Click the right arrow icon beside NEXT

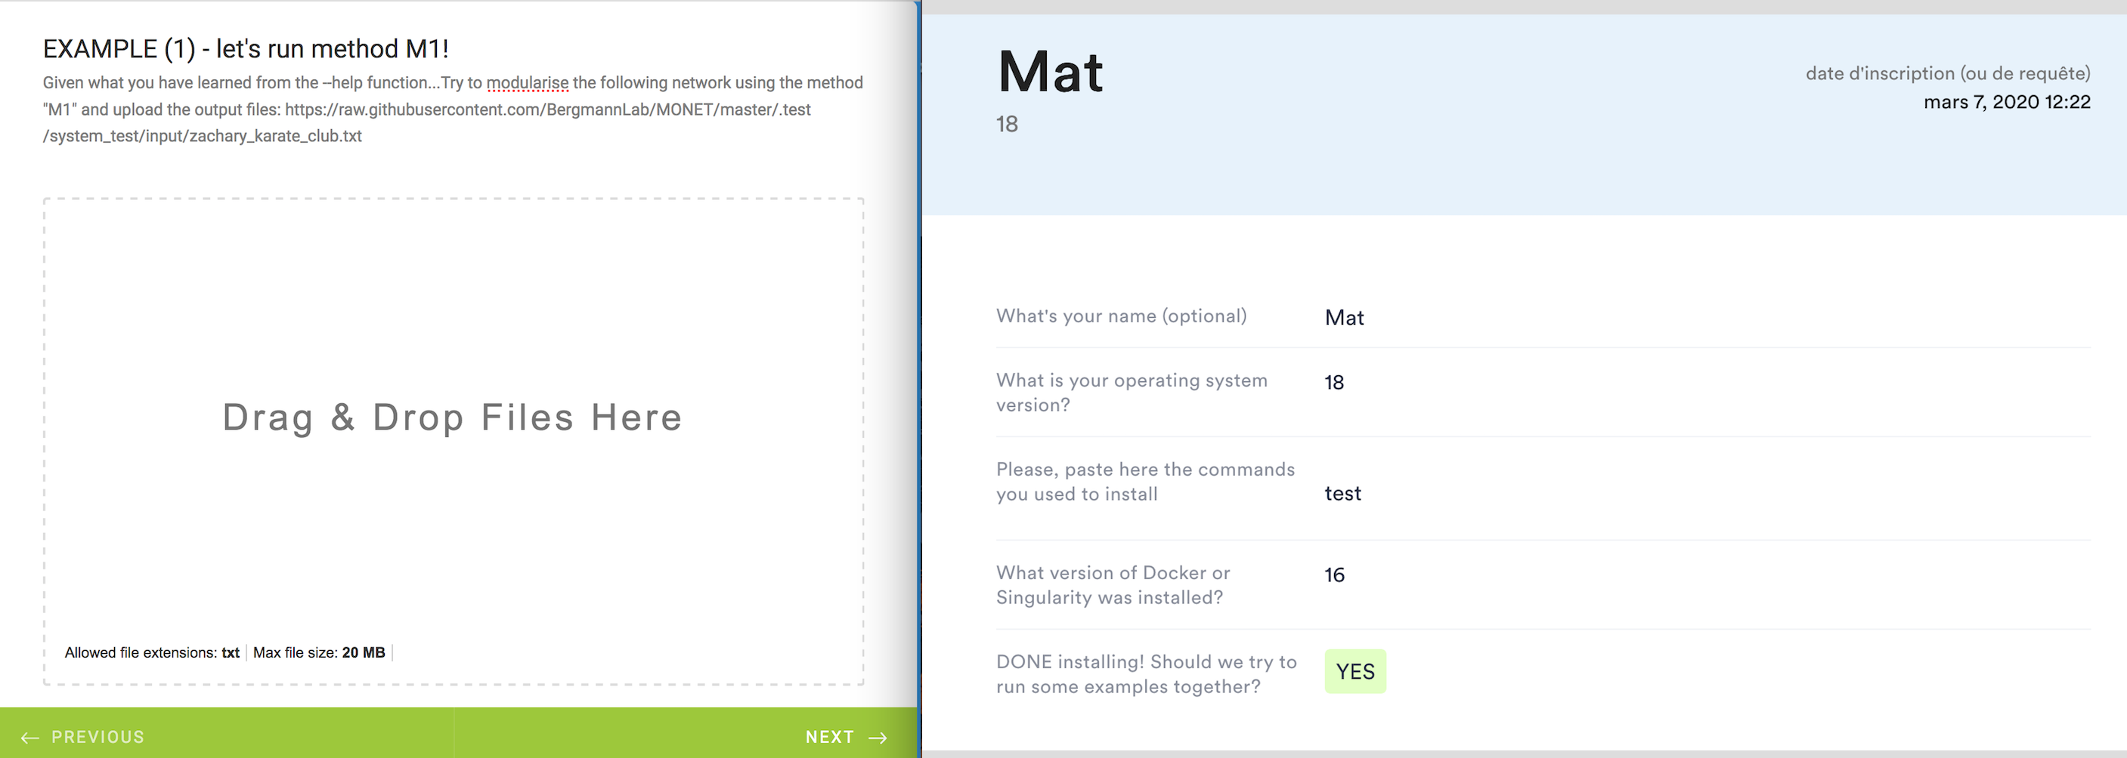click(878, 738)
